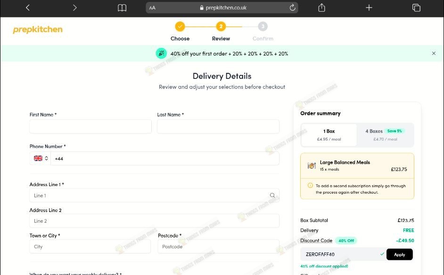This screenshot has height=275, width=444.
Task: Tap the AA reader text size control
Action: (152, 8)
